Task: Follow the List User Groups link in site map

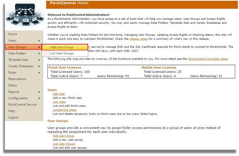Action: point(64,144)
